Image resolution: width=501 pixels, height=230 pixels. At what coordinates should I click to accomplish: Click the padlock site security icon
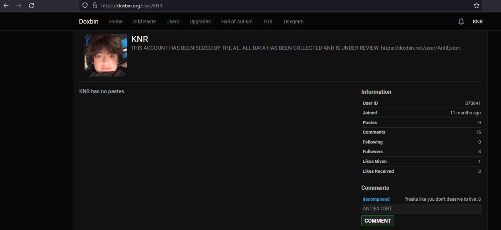pyautogui.click(x=94, y=5)
